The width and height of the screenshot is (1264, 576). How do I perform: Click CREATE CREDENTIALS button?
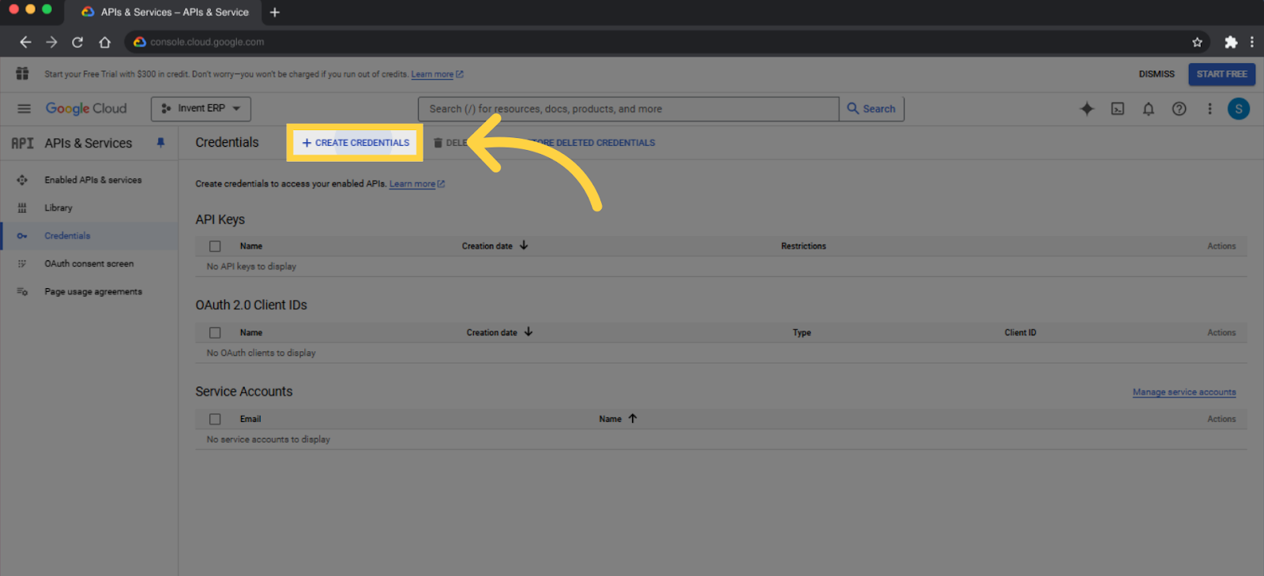355,143
